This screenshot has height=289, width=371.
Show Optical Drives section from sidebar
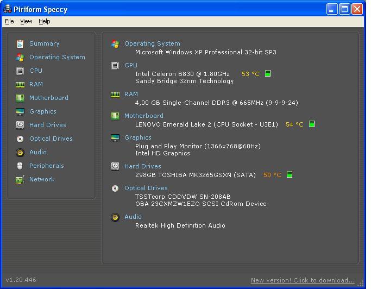coord(51,139)
